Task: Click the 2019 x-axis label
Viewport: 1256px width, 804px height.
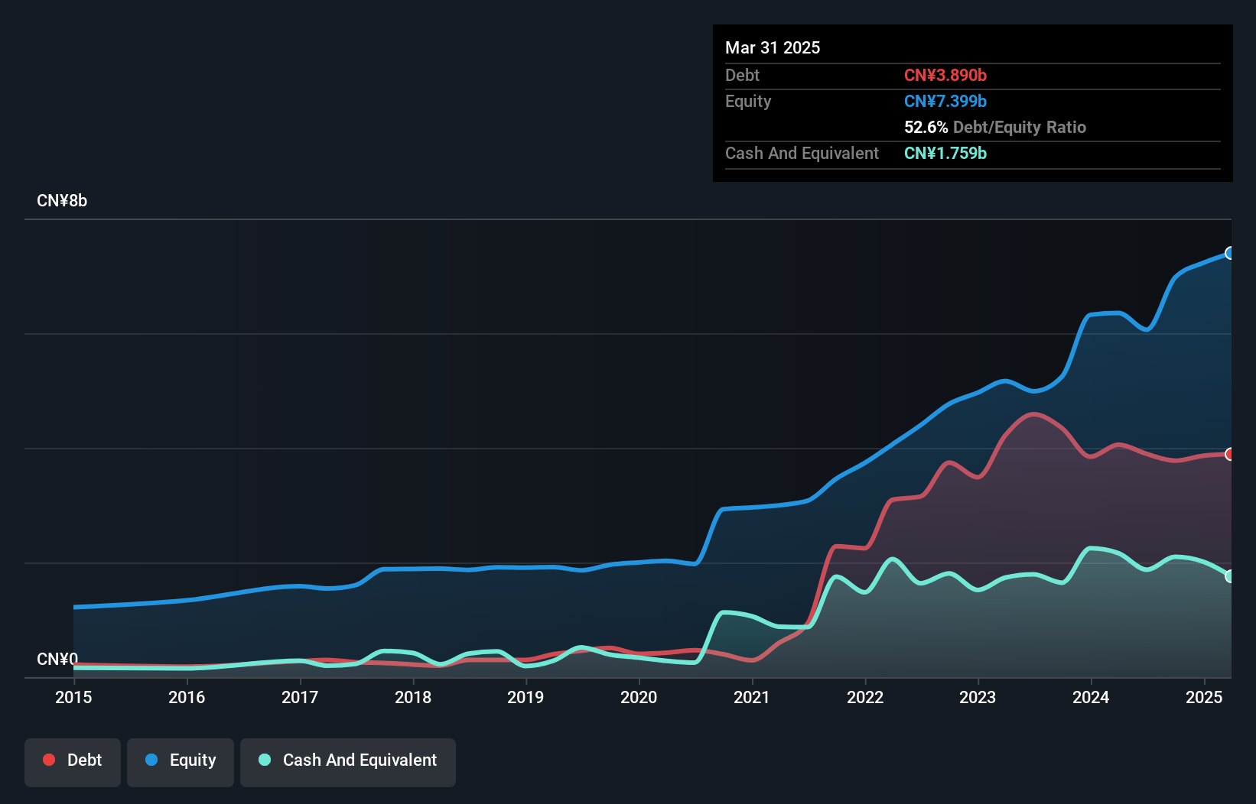Action: (526, 697)
